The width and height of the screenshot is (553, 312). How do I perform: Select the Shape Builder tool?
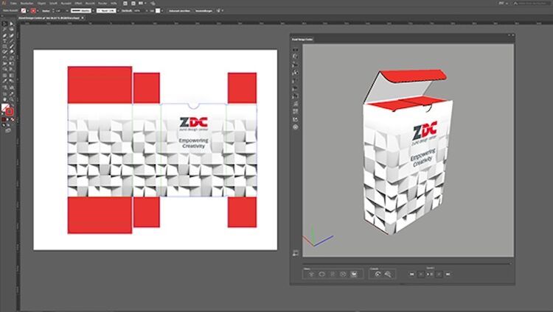tap(4, 69)
